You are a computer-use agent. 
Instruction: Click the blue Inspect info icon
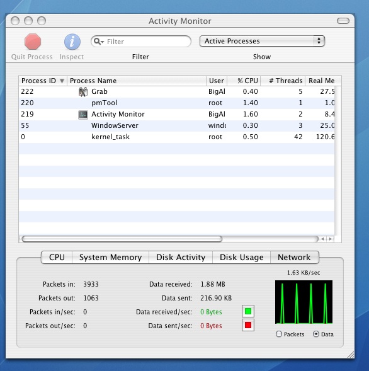click(x=72, y=42)
